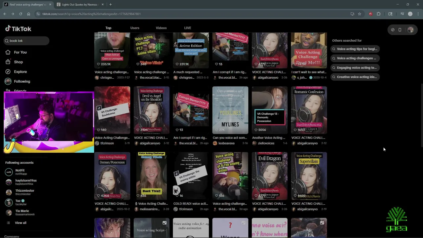Click View all following accounts
This screenshot has width=423, height=238.
(17, 223)
